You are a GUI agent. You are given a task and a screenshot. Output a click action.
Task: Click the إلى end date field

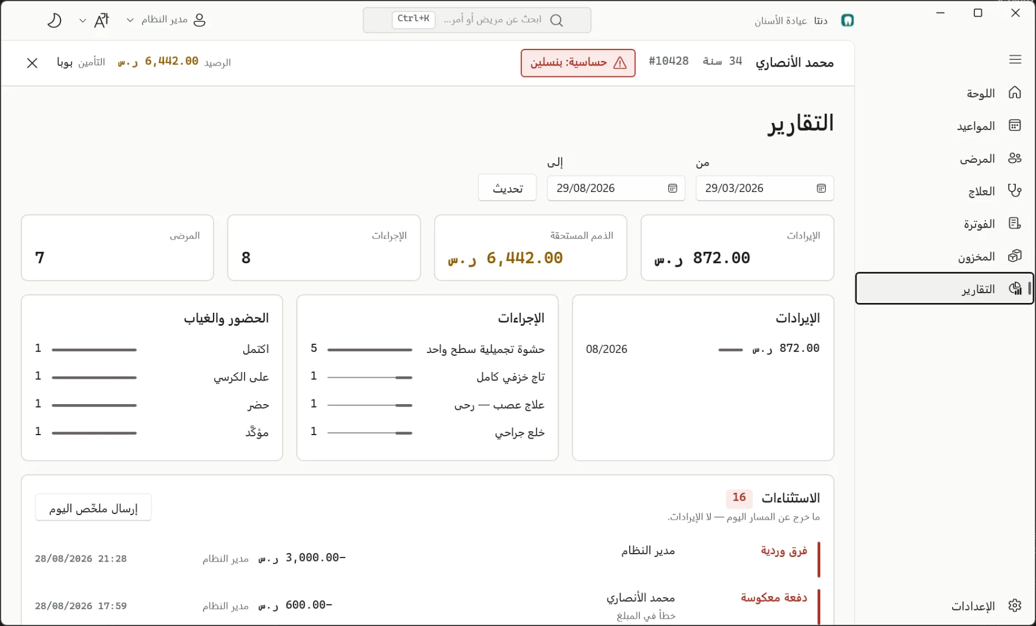[x=616, y=189]
